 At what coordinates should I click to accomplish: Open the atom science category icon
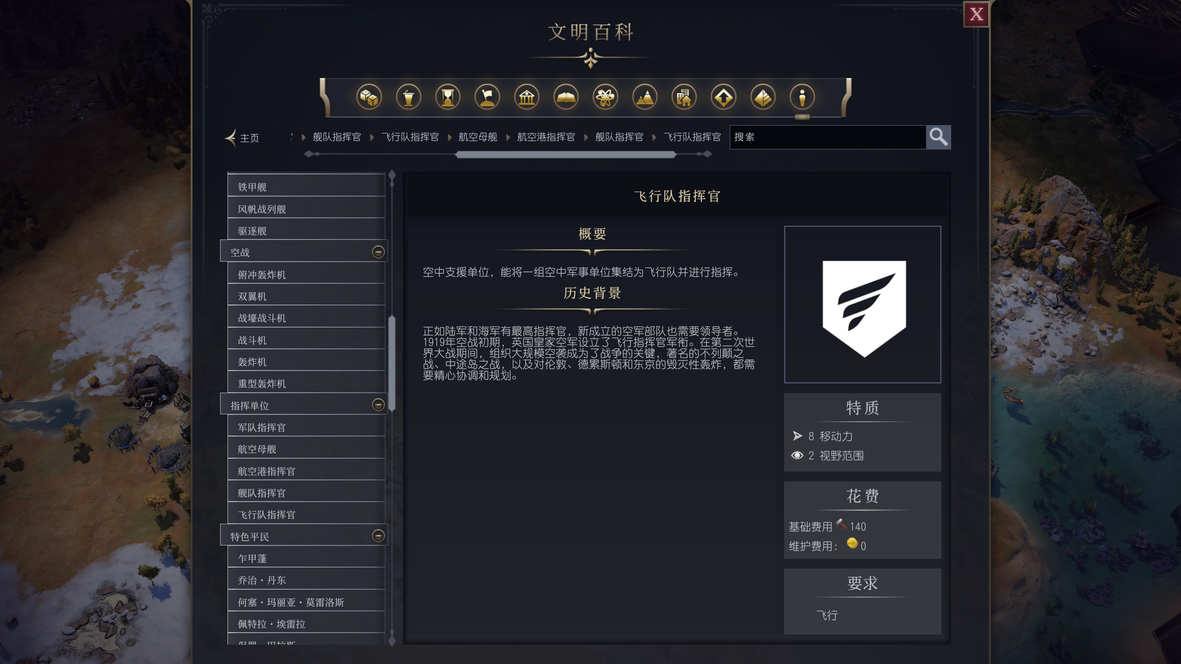(605, 97)
